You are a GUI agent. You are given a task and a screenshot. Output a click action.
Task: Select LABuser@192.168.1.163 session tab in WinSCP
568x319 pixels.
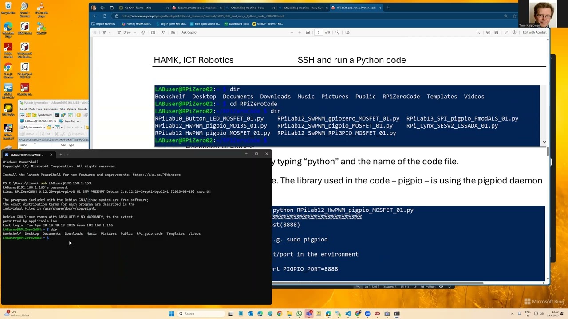click(37, 121)
